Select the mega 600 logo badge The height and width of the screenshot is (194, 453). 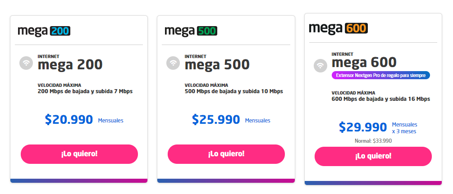(x=339, y=28)
